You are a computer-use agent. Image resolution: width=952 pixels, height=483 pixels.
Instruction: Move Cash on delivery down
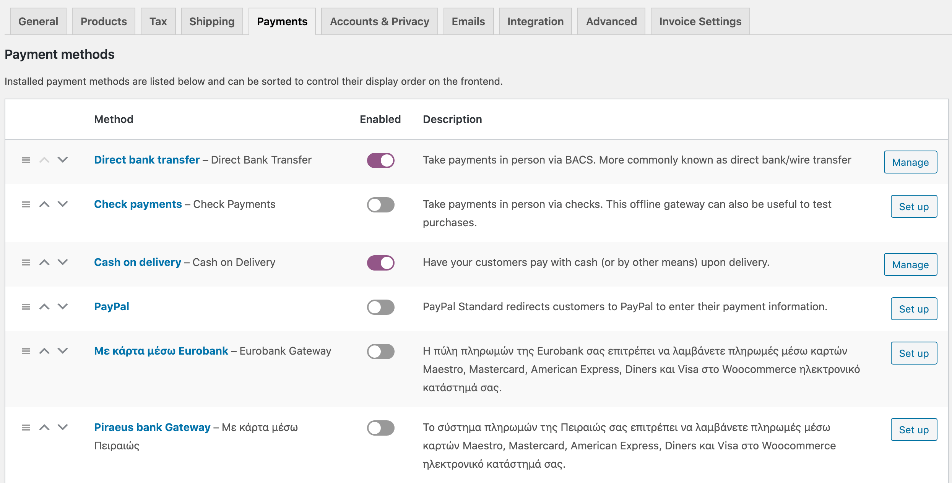(x=63, y=262)
